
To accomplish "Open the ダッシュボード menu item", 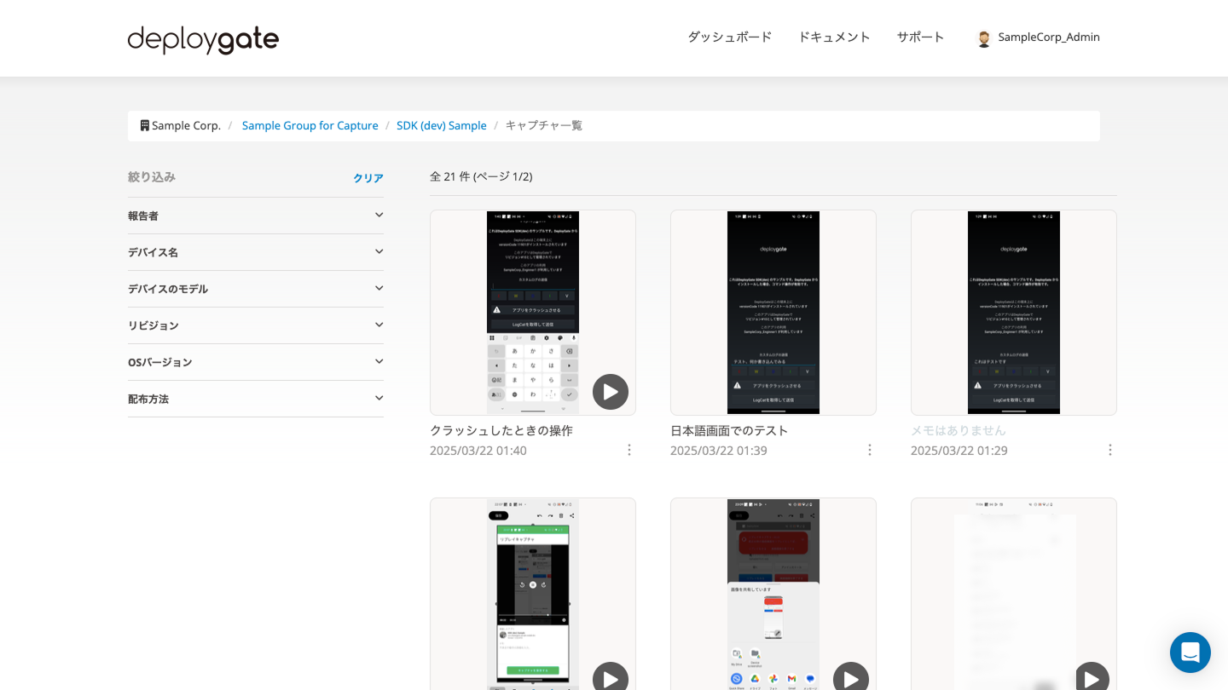I will pyautogui.click(x=729, y=37).
